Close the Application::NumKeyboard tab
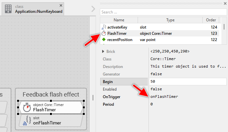 pyautogui.click(x=61, y=6)
